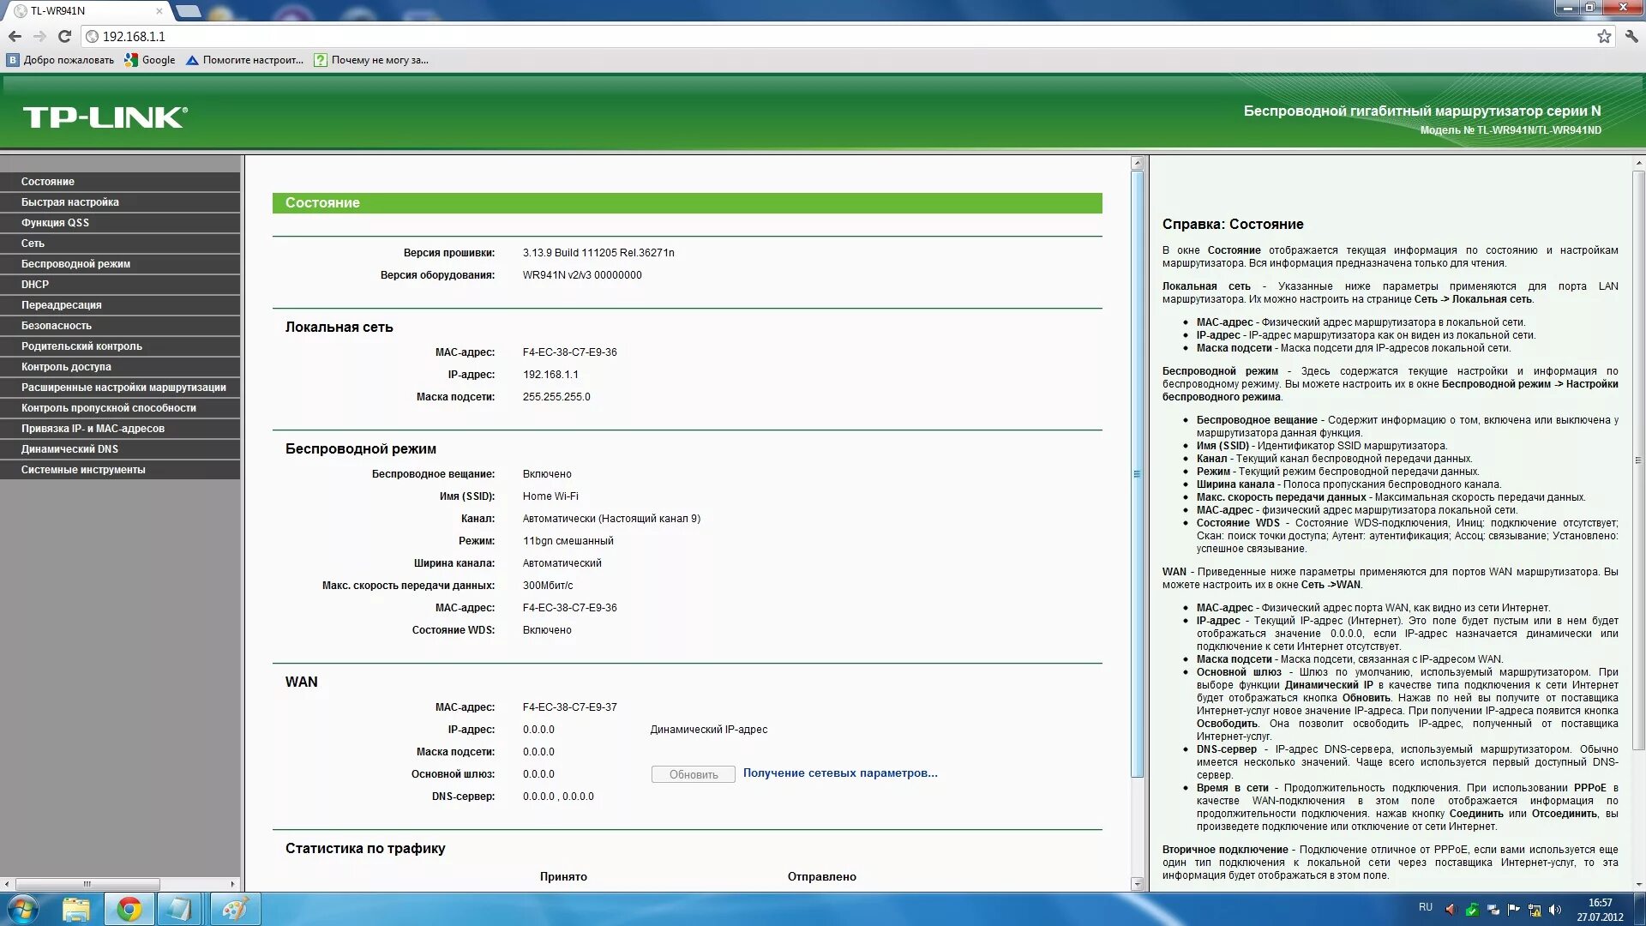Image resolution: width=1646 pixels, height=926 pixels.
Task: Go to Быстрая настройка menu item
Action: [x=69, y=202]
